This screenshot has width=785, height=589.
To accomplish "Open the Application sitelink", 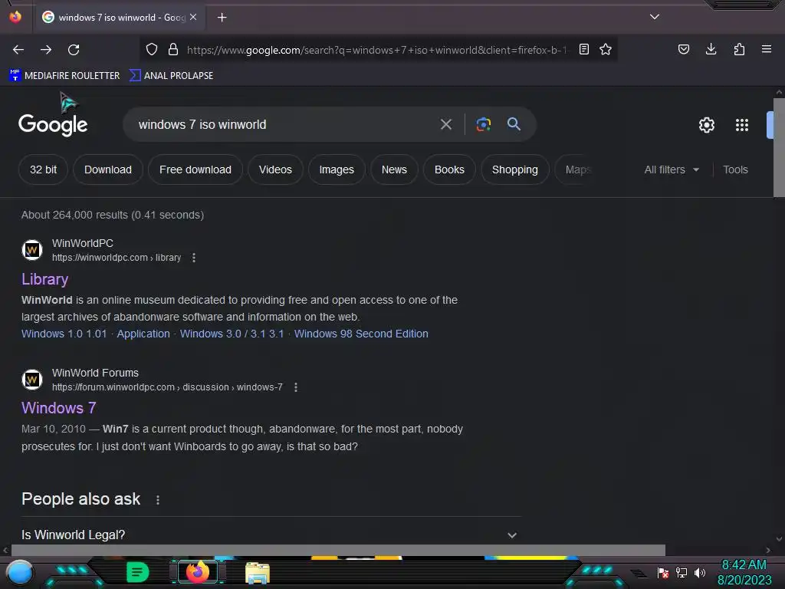I will pyautogui.click(x=143, y=334).
